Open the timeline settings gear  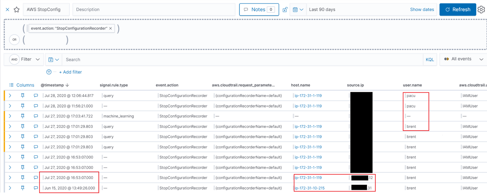coord(481,9)
